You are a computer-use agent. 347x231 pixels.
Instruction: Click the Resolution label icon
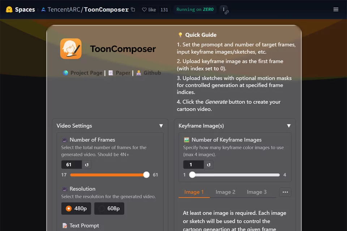click(x=65, y=189)
